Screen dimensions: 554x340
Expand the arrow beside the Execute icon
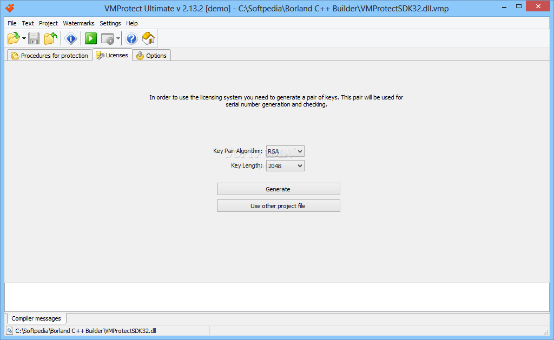tap(118, 38)
